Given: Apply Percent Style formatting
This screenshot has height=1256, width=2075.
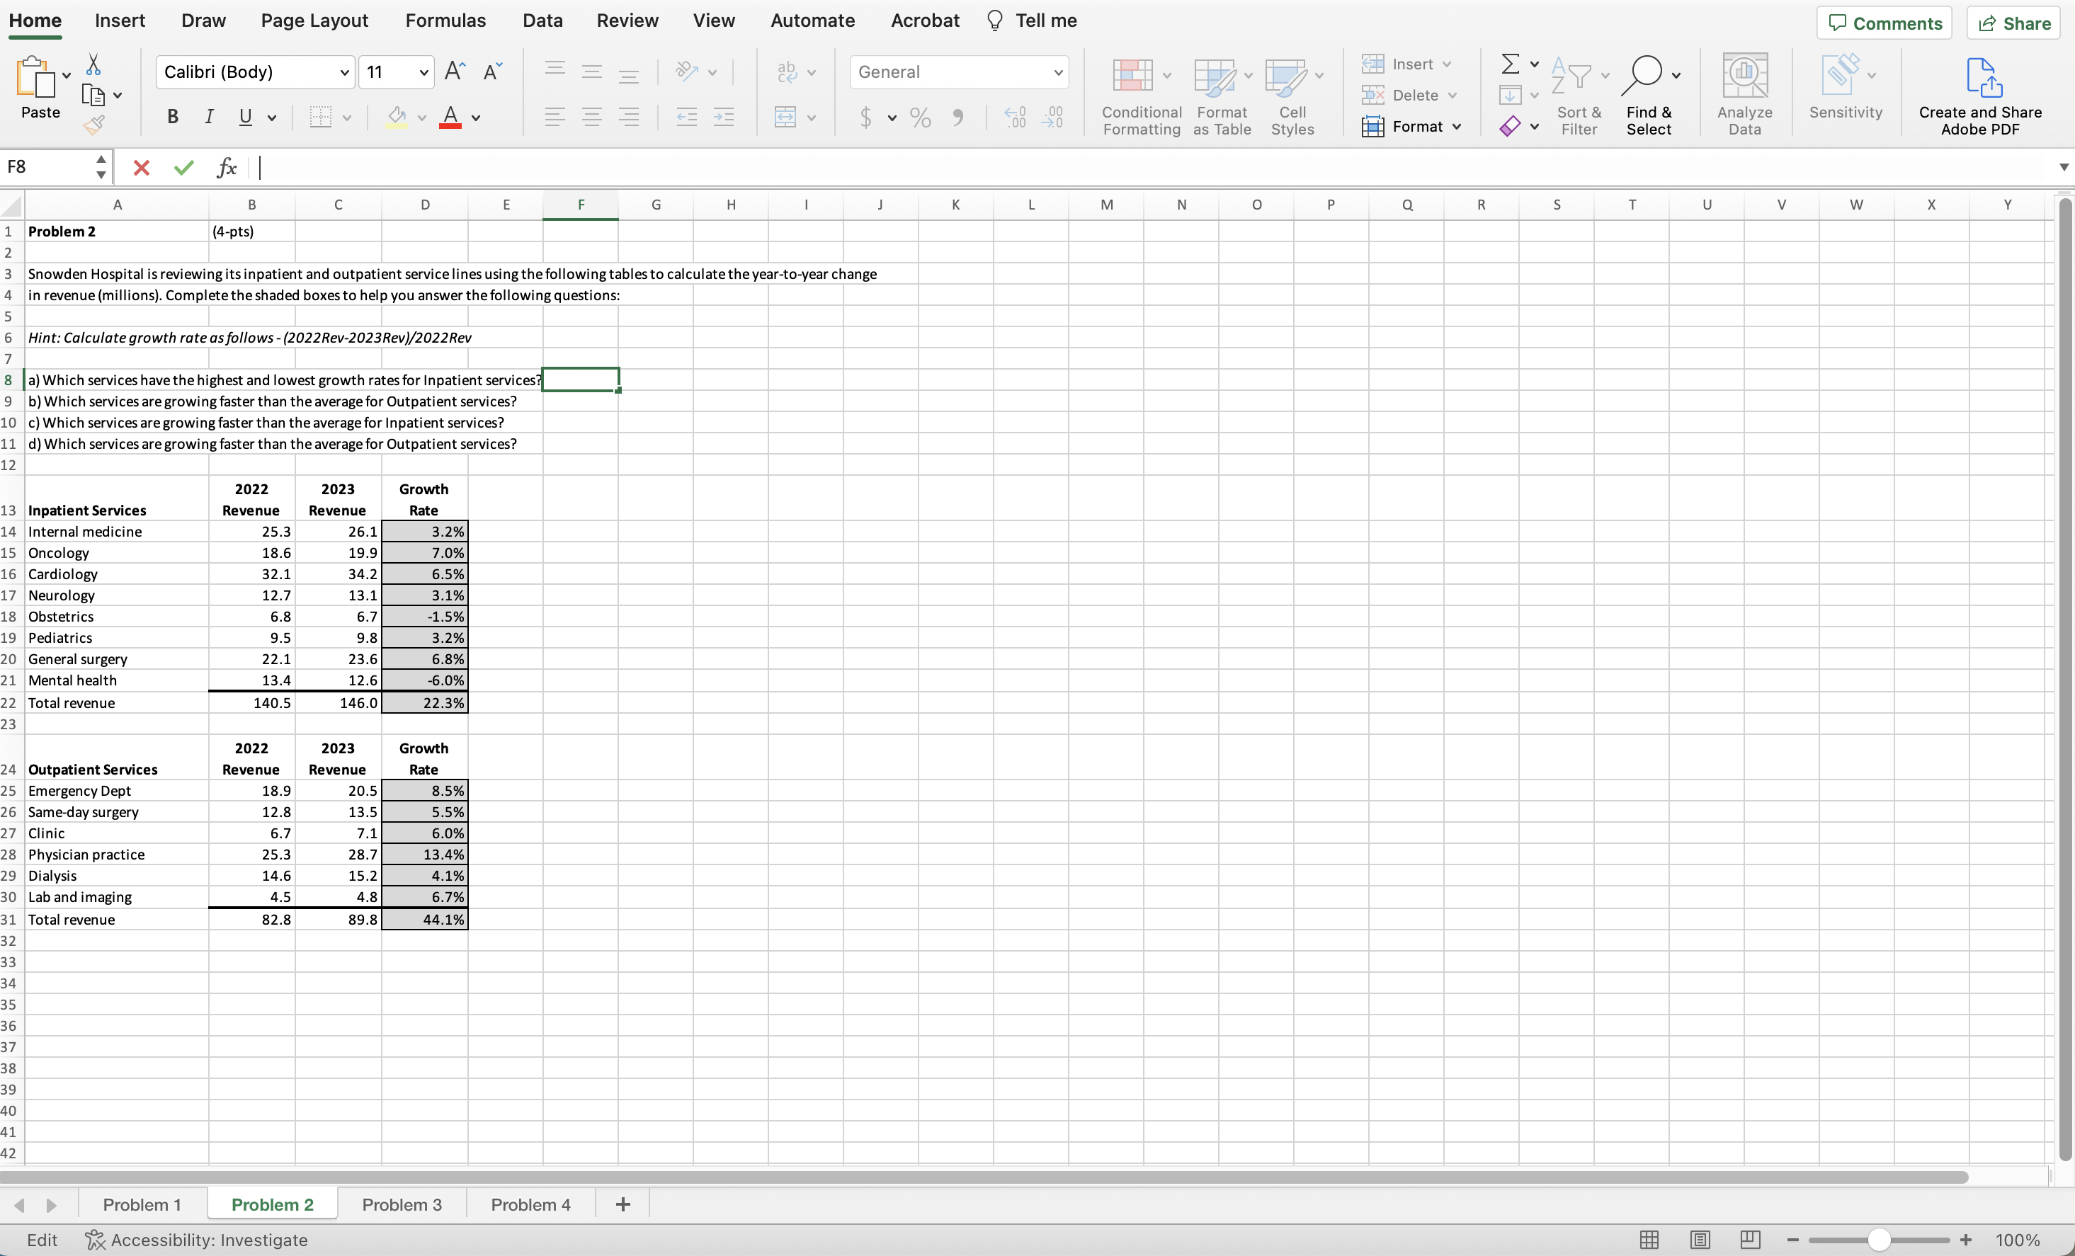Looking at the screenshot, I should tap(920, 118).
